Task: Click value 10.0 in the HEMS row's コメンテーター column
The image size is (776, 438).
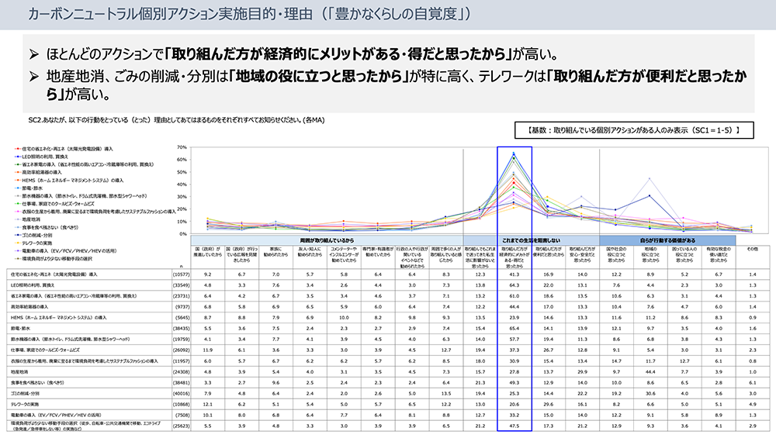Action: click(344, 318)
